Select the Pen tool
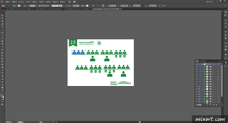Screen dimensions: 228x123 click(x=2, y=24)
